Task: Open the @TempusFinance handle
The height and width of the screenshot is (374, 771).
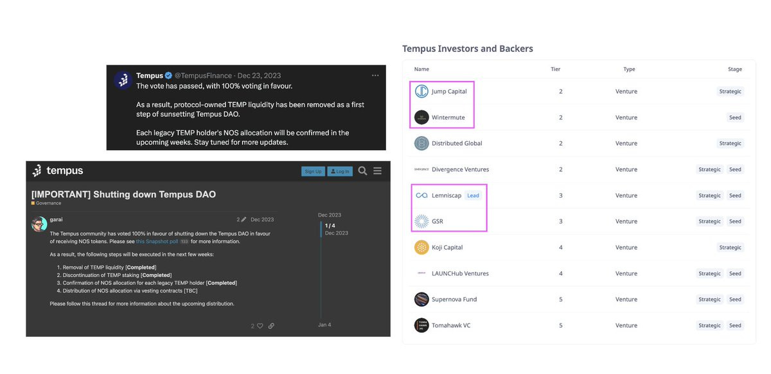Action: [x=204, y=76]
